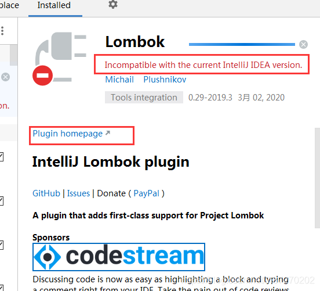The image size is (320, 291).
Task: Open the Plugin homepage link
Action: (x=68, y=134)
